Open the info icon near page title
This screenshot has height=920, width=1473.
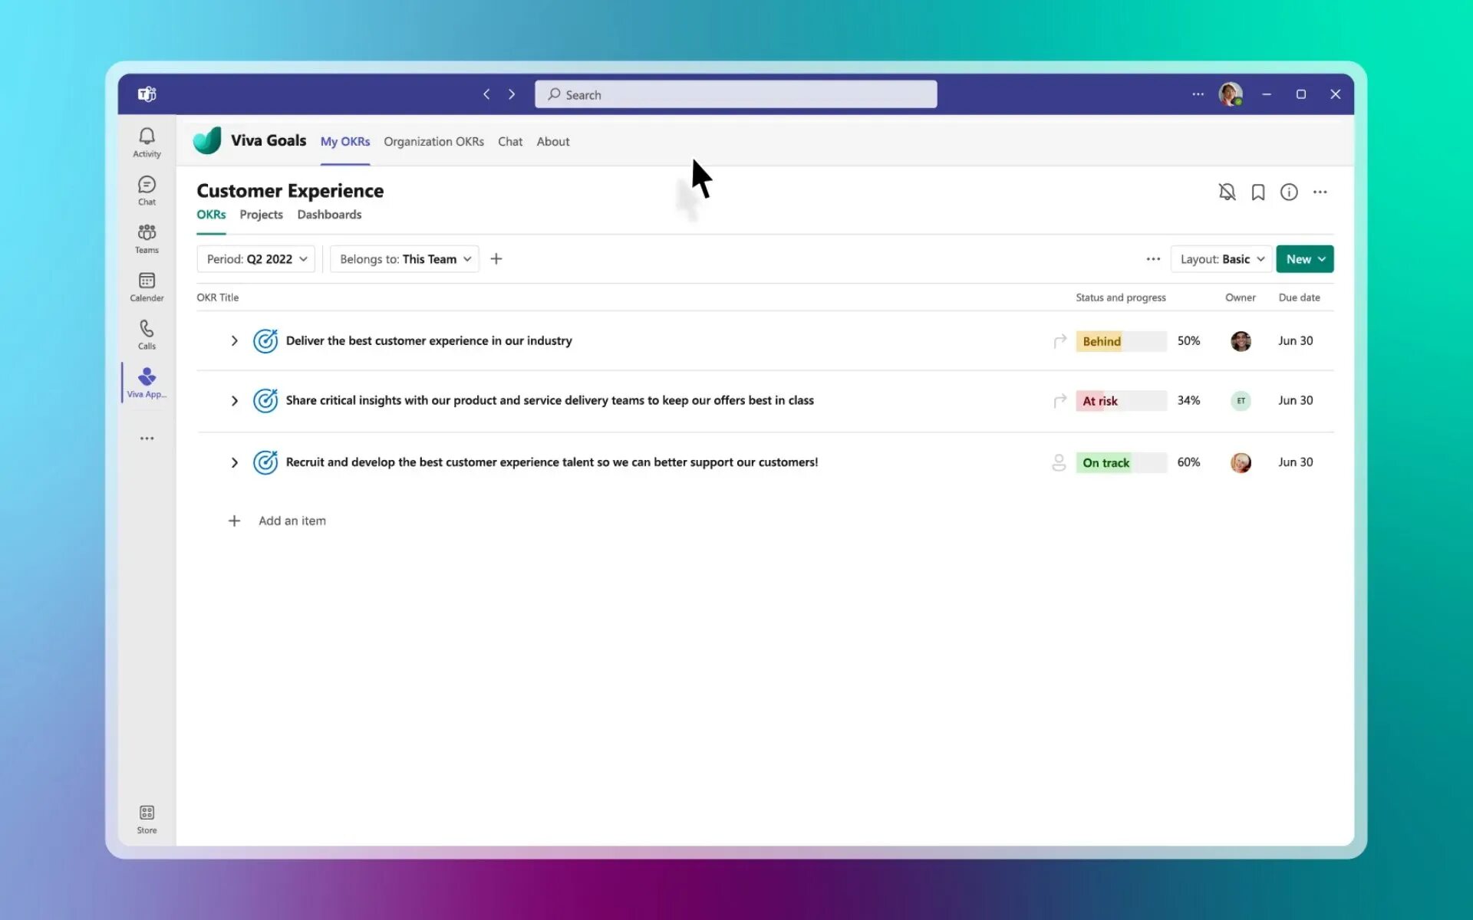(1288, 192)
